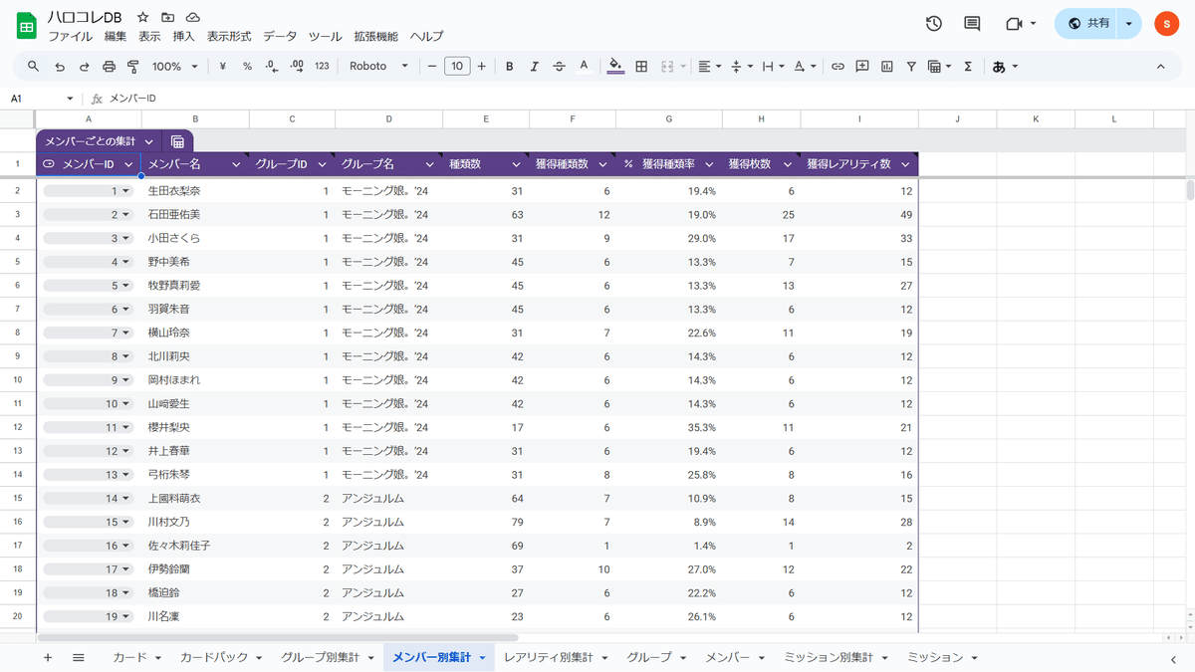
Task: Add a new sheet
Action: (47, 658)
